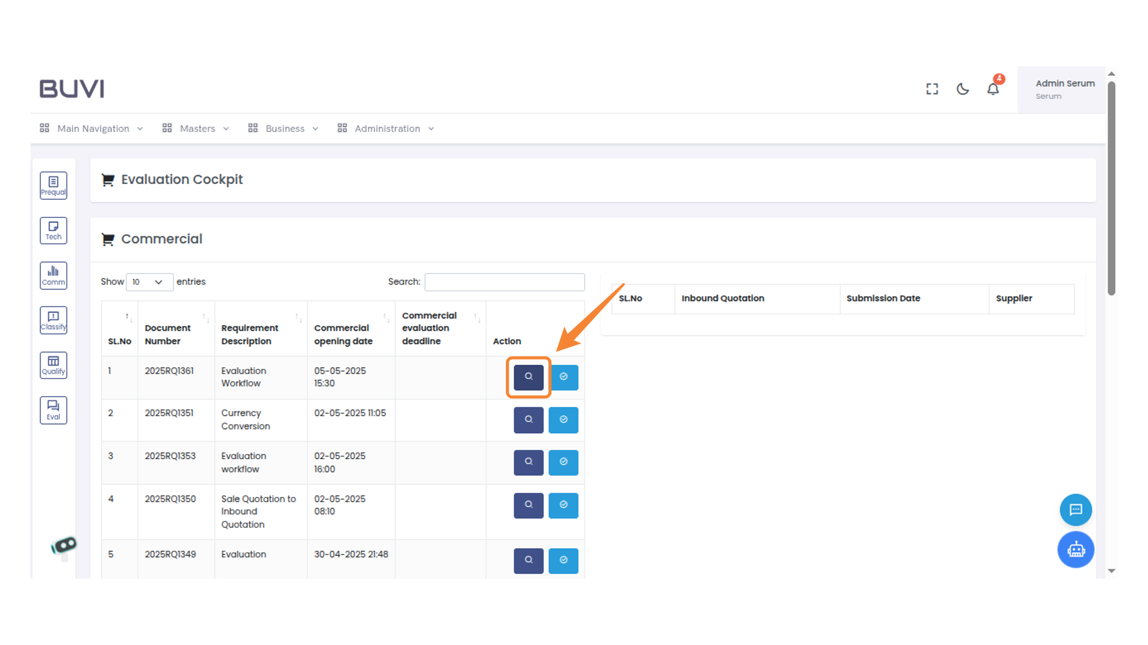Enter fullscreen with the expand icon
This screenshot has width=1148, height=645.
932,89
